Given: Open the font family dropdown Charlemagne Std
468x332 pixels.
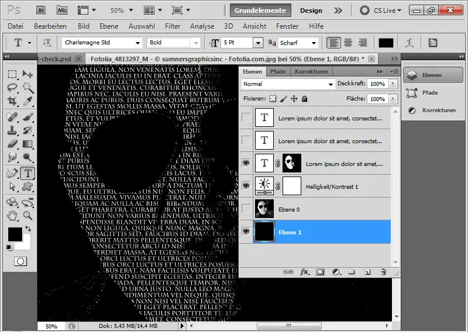Looking at the screenshot, I should 137,43.
